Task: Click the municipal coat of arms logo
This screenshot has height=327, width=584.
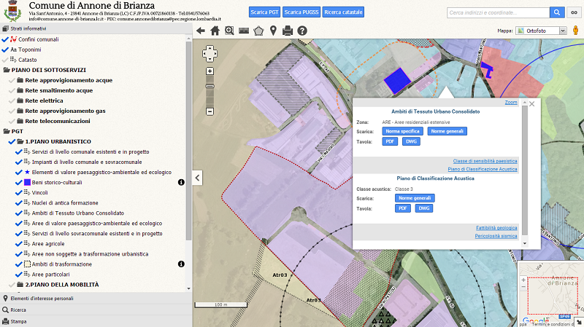Action: tap(12, 11)
